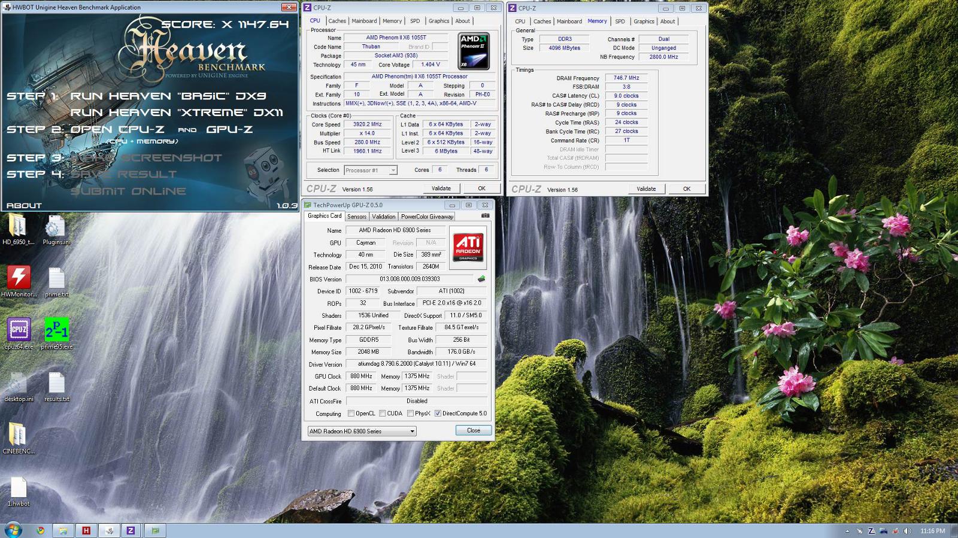Click Submit Online in HWBOT Heaven

click(128, 192)
